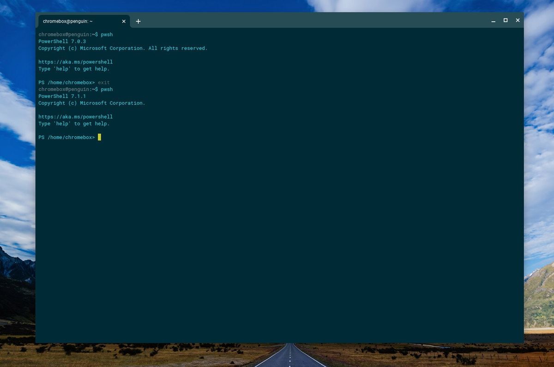This screenshot has height=367, width=554.
Task: Click the first pwsh command text
Action: tap(108, 34)
